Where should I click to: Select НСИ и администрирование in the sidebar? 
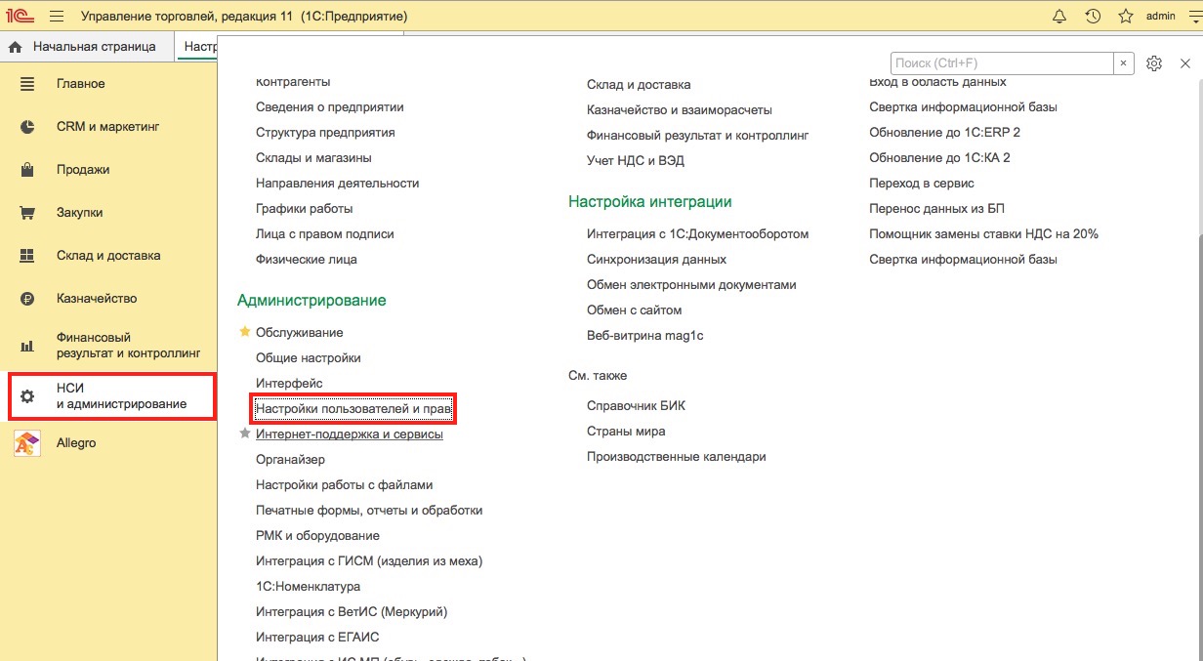tap(113, 396)
